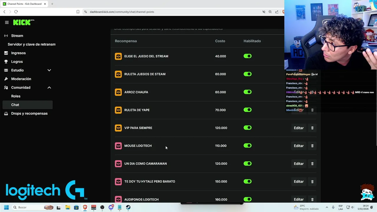
Task: Click the Kick logo
Action: point(24,22)
